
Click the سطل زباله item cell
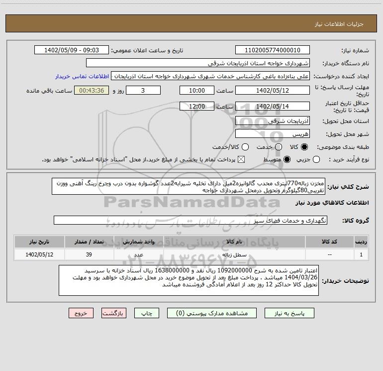point(234,254)
